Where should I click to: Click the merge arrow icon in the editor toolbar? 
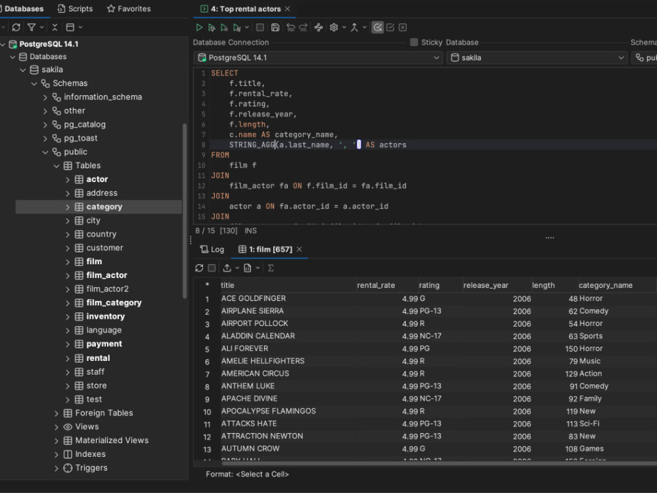(x=355, y=28)
